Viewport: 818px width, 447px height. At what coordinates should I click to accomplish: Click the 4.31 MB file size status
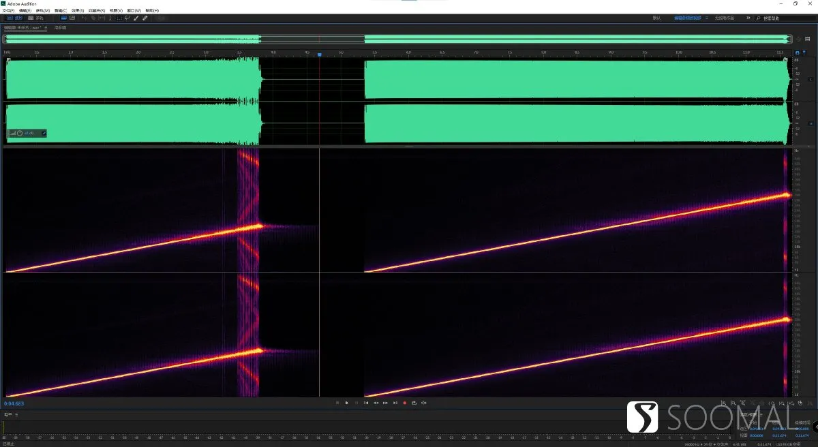[x=738, y=444]
